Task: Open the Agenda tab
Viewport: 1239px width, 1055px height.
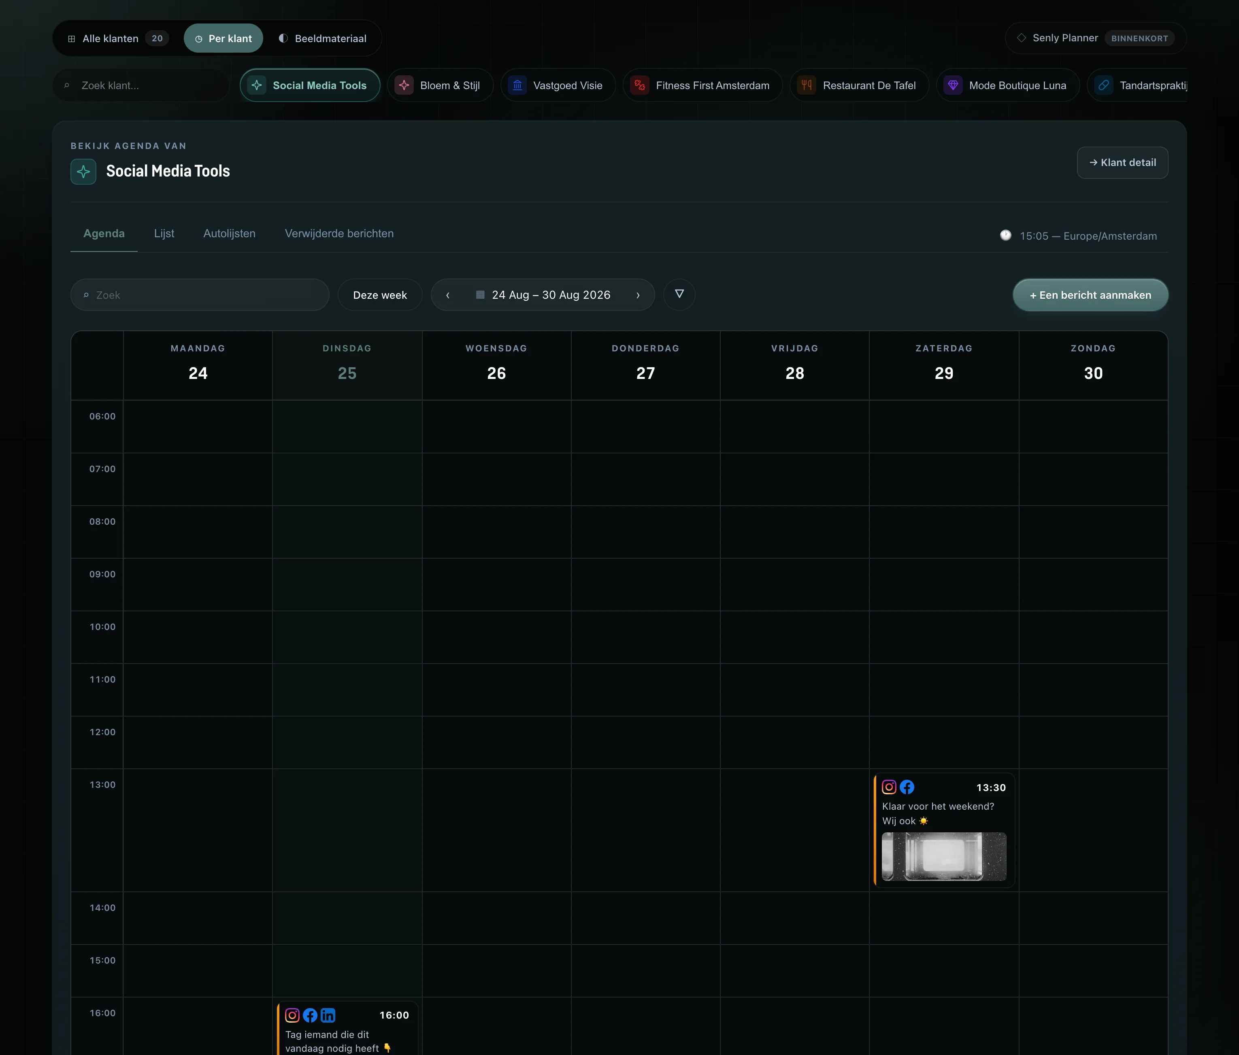Action: click(x=104, y=234)
